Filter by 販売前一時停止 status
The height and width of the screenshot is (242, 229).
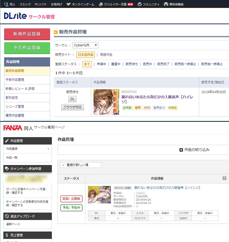coord(185,64)
